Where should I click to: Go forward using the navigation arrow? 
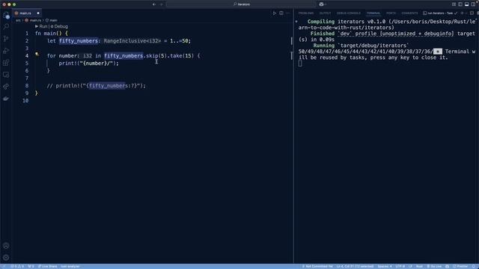click(x=162, y=4)
